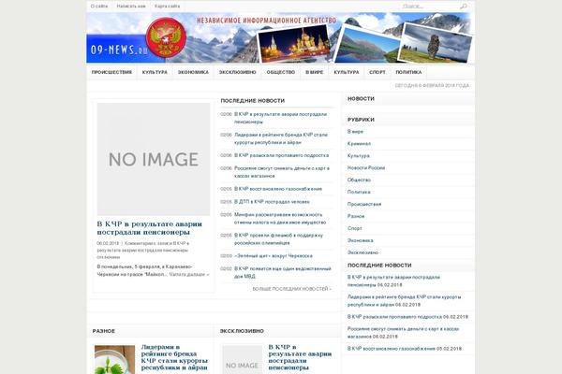Click the large NO IMAGE featured thumbnail
562x374 pixels.
pos(154,159)
